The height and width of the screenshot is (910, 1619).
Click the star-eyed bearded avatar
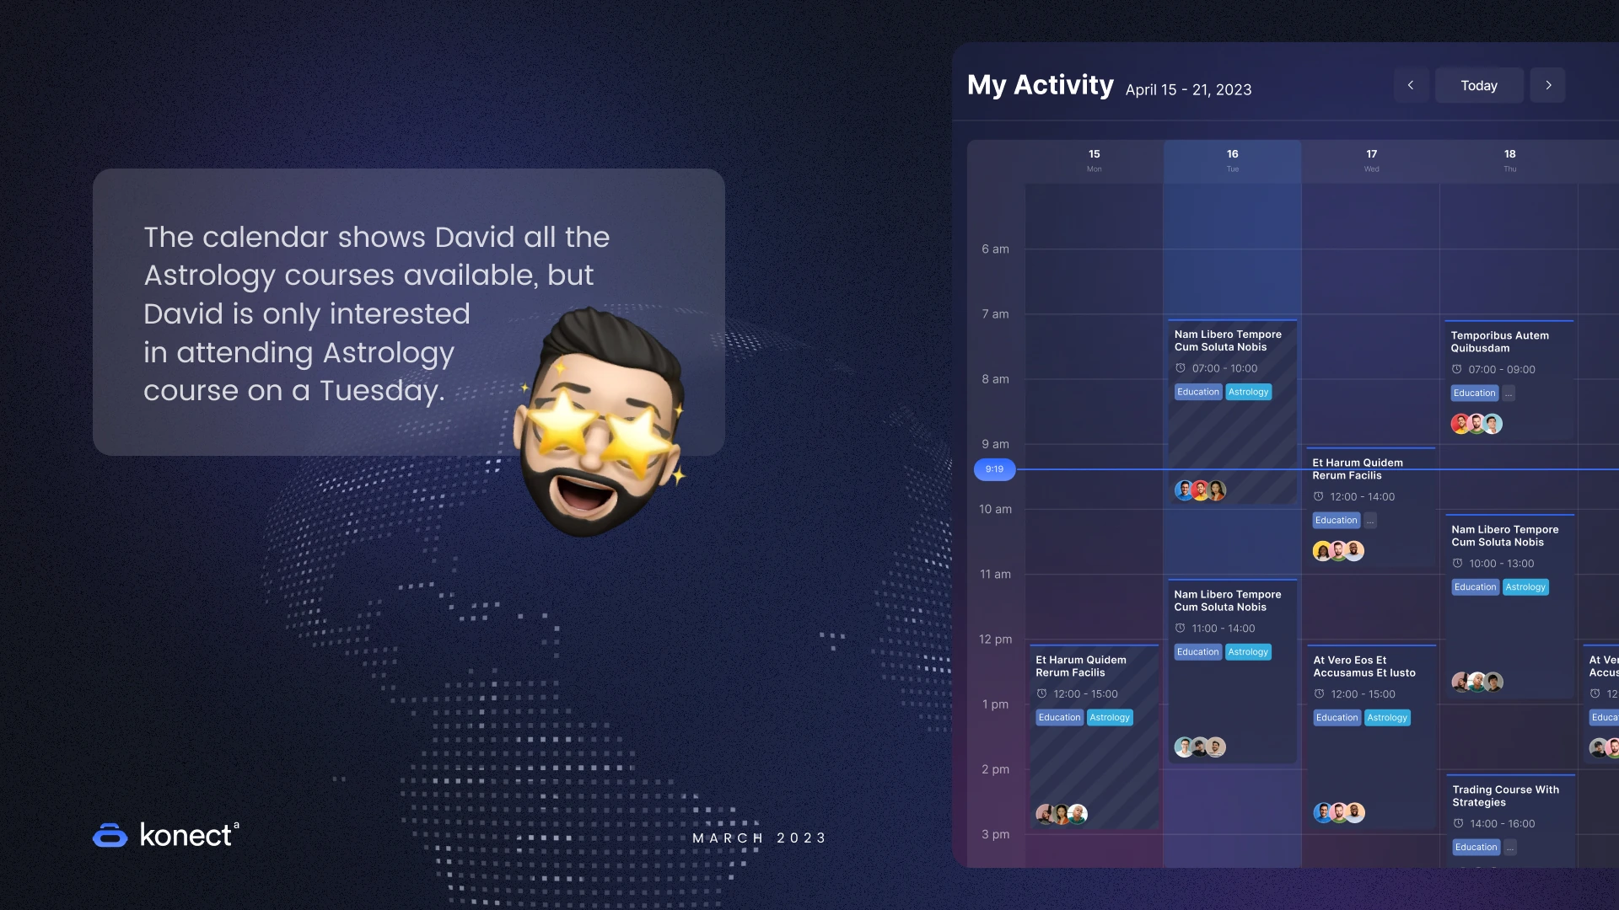click(600, 421)
